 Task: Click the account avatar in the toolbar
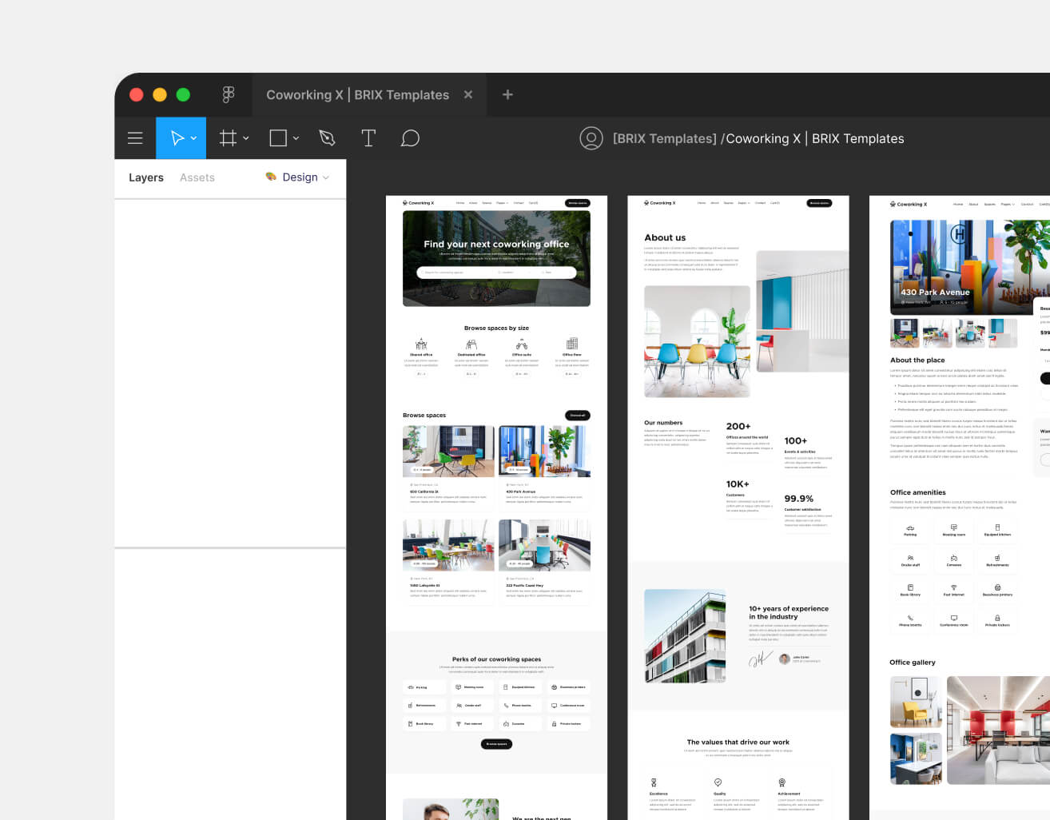coord(591,137)
